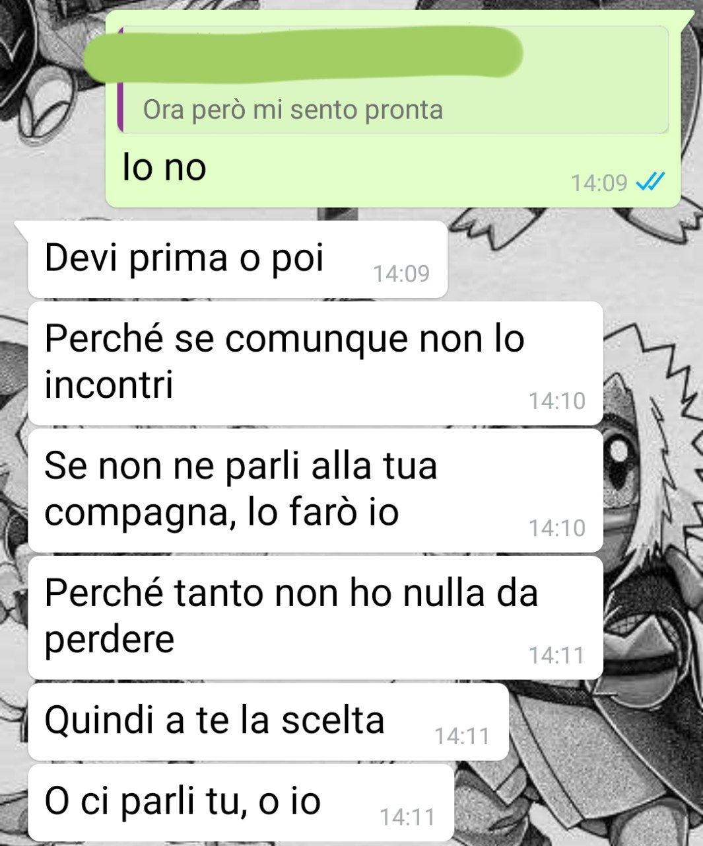Tap message 'Perché tanto non ho nulla da perdere'
703x846 pixels.
pos(316,617)
